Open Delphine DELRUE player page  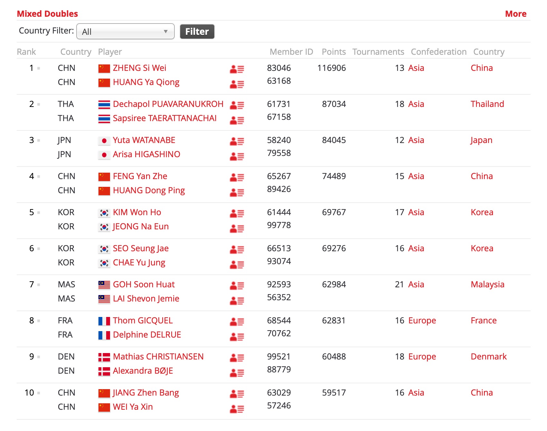point(147,335)
